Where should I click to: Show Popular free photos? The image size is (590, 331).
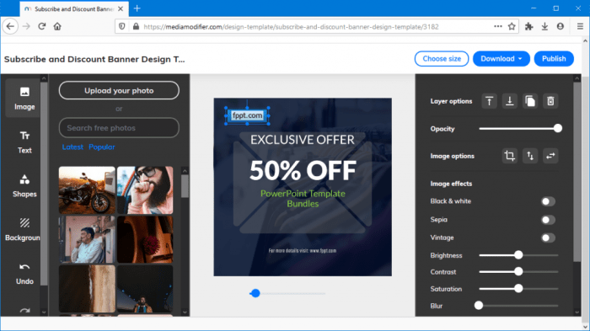click(x=102, y=147)
